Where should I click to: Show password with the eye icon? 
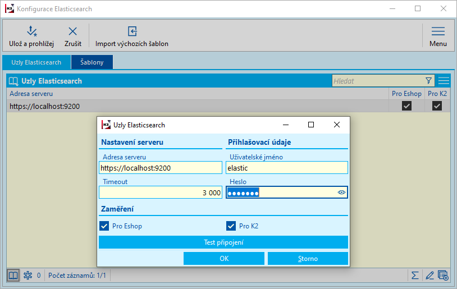341,192
